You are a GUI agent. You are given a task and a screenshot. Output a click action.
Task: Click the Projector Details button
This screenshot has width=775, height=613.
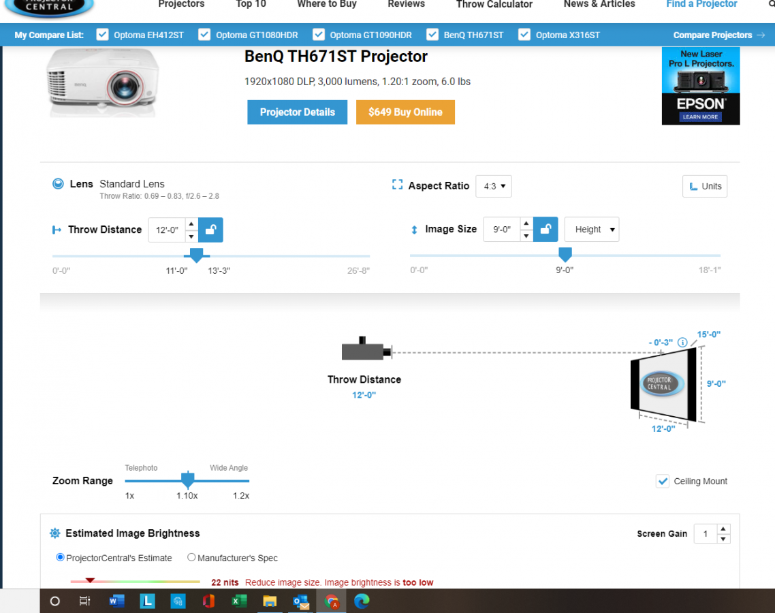click(298, 112)
